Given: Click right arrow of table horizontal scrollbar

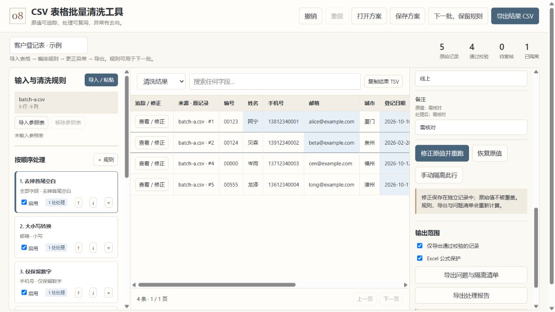Looking at the screenshot, I should point(406,285).
